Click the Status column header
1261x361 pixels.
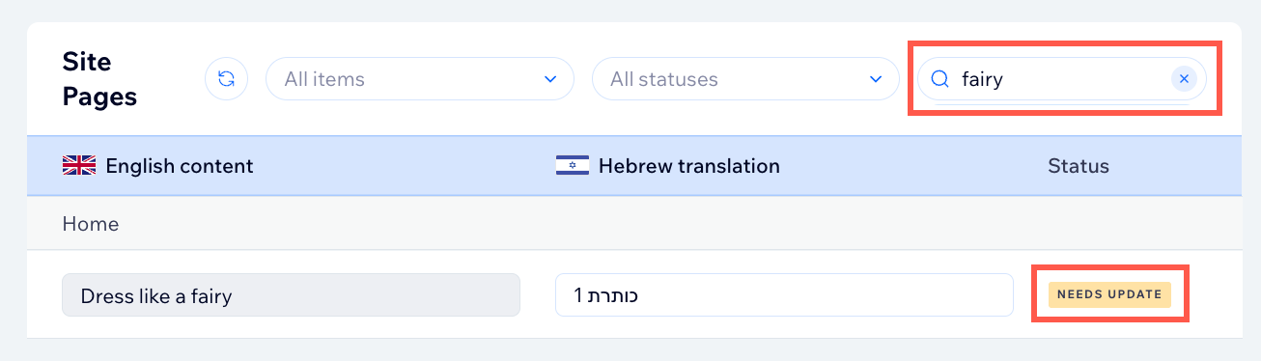tap(1079, 166)
